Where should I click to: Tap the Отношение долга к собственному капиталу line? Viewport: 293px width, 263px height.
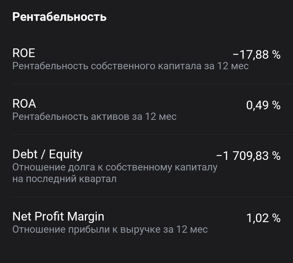(x=115, y=167)
